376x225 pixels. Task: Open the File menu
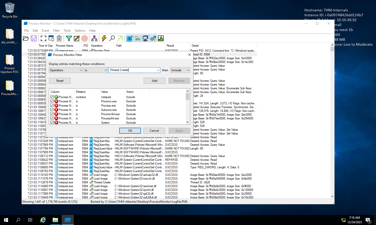click(x=26, y=31)
